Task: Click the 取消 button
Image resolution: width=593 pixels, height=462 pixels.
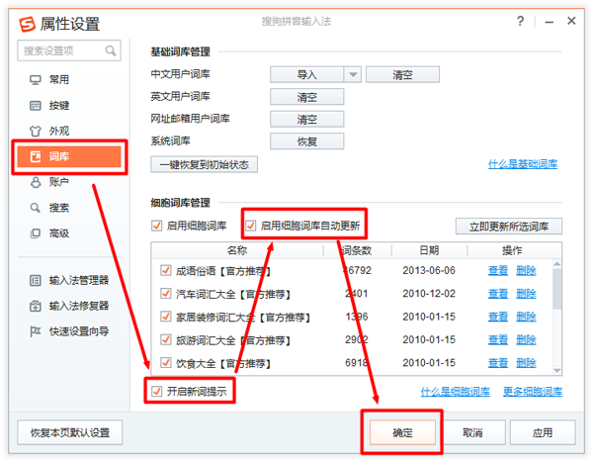Action: click(x=472, y=432)
